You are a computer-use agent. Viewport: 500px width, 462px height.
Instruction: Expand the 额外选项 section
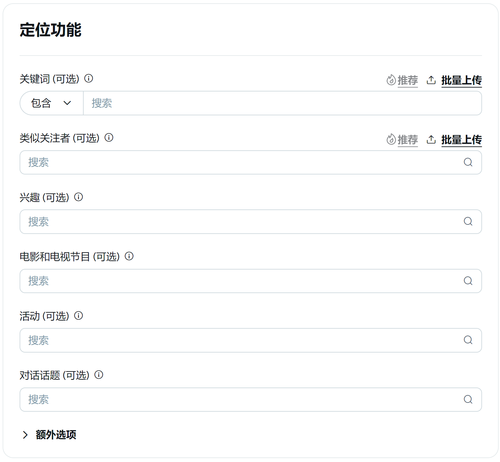pos(49,435)
